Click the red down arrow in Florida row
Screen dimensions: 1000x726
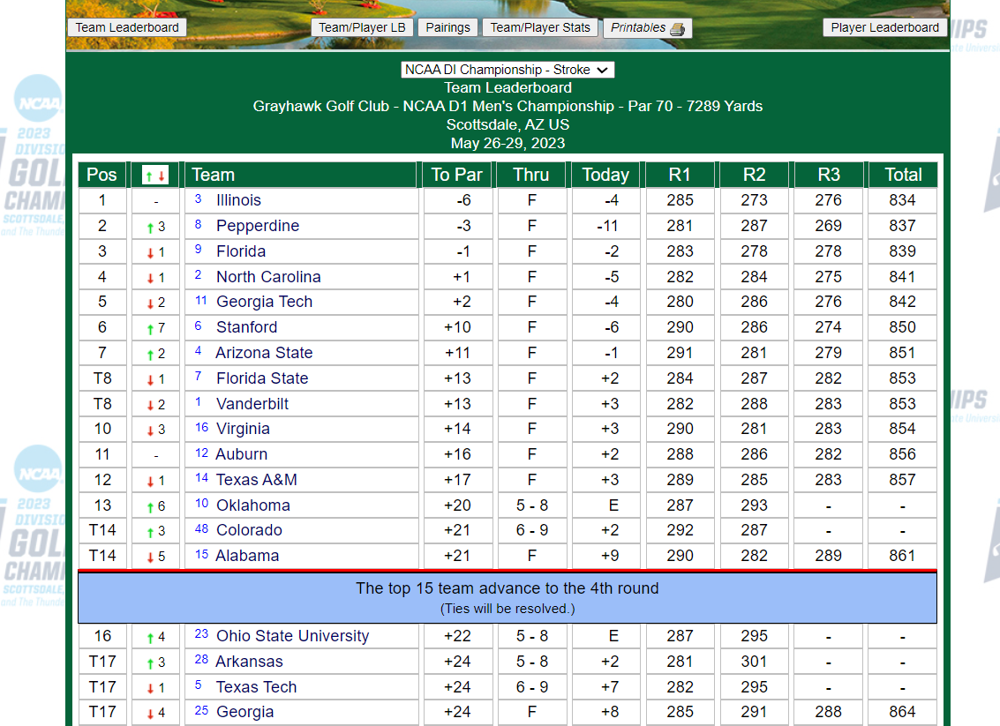coord(151,252)
